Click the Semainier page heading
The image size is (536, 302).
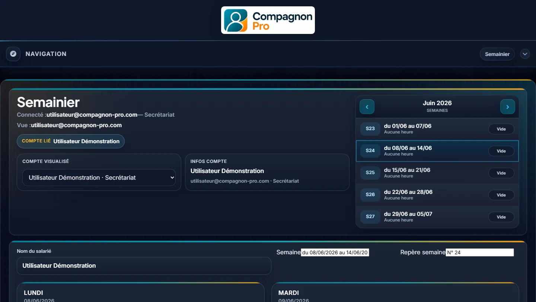coord(48,102)
